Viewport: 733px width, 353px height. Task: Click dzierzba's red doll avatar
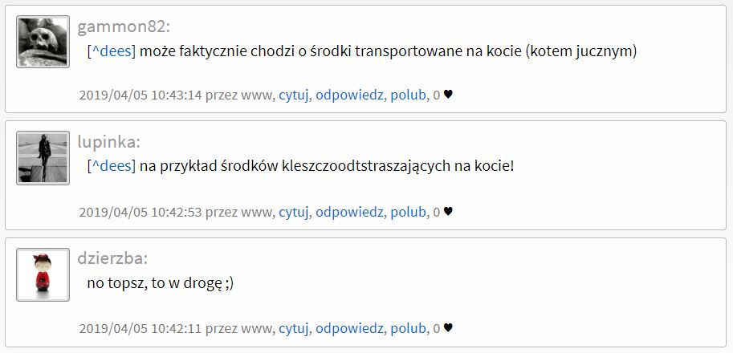tap(43, 274)
